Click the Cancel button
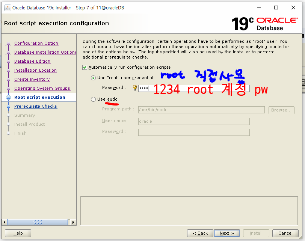Viewport: 305px width, 241px height. pos(285,233)
